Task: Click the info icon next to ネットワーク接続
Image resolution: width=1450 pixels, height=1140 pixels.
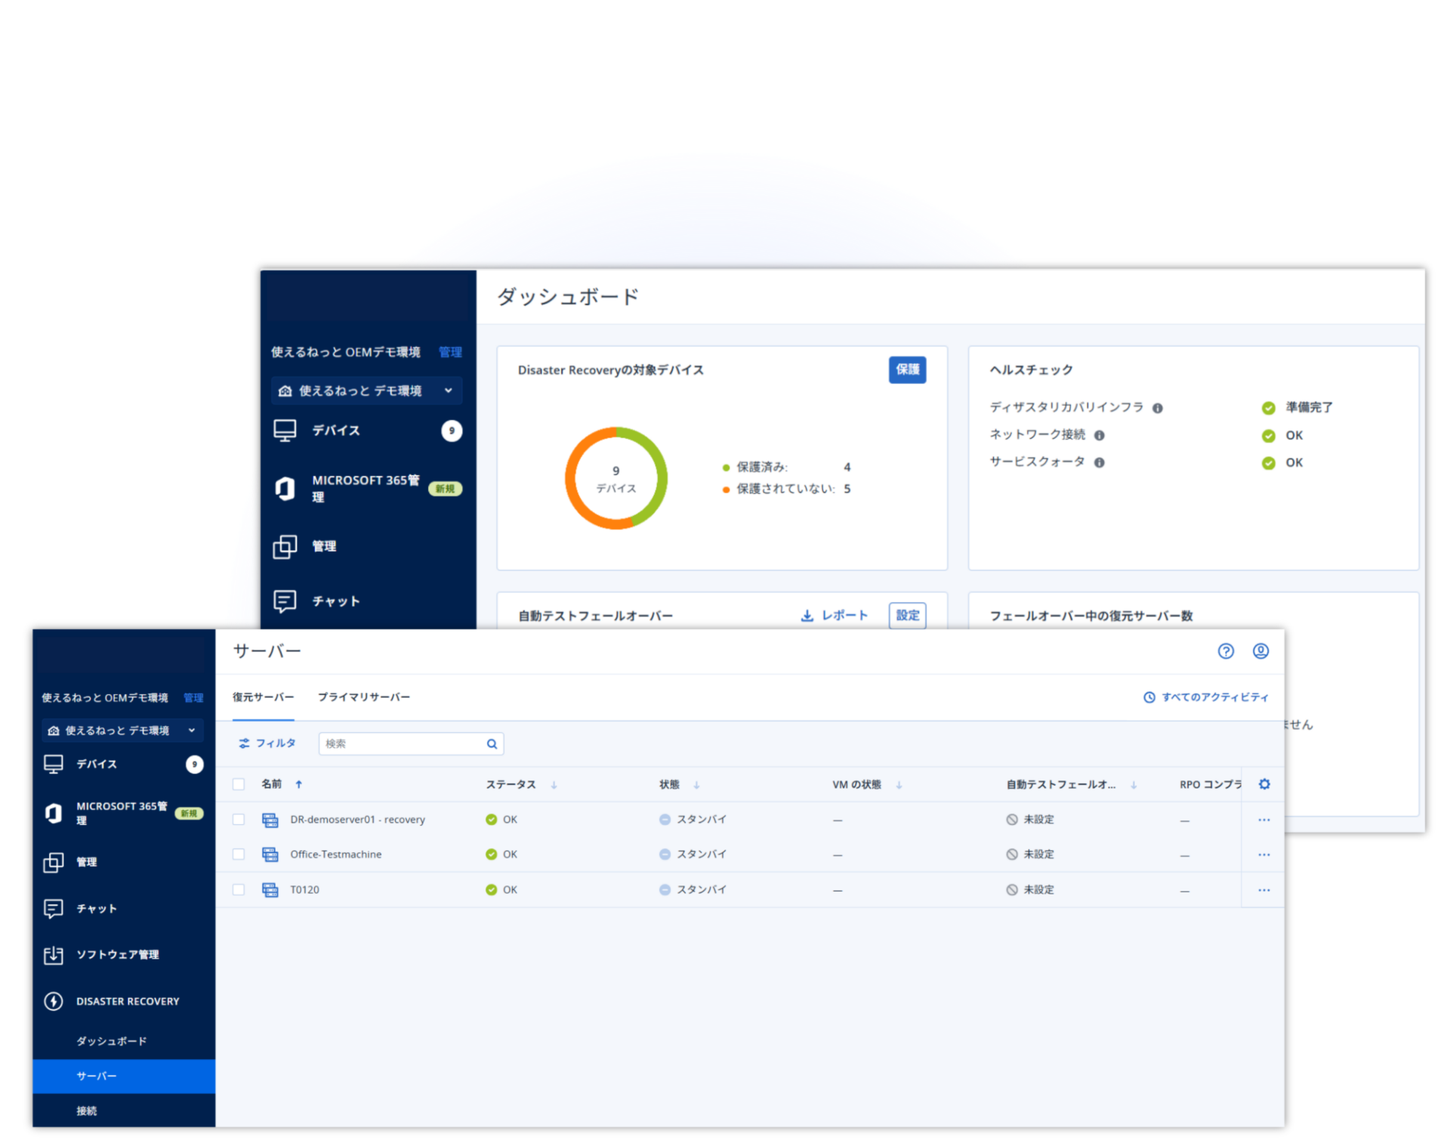Action: pos(1100,435)
